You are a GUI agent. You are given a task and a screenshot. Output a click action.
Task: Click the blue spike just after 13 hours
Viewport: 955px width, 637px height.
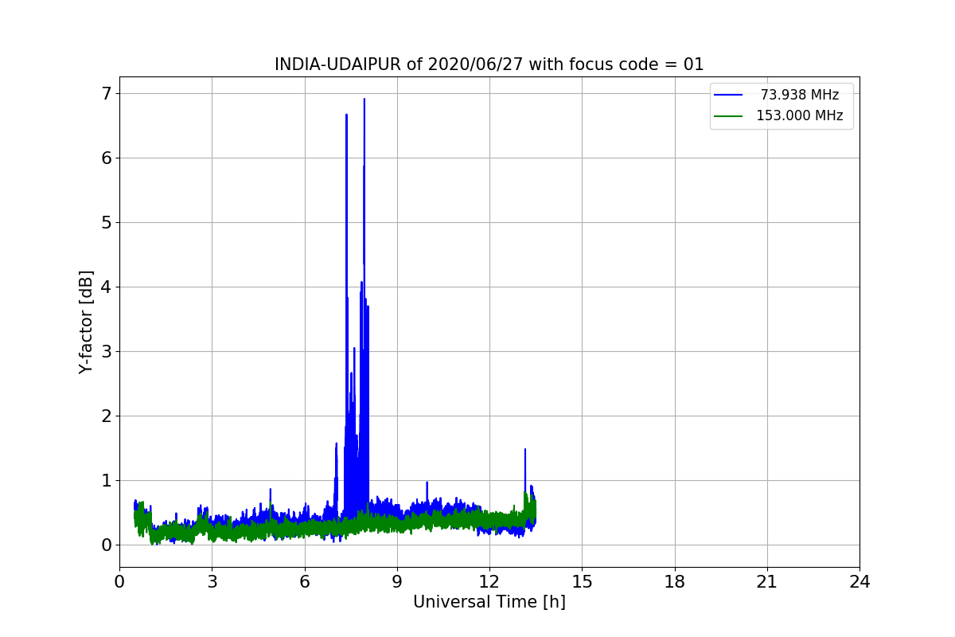[525, 451]
